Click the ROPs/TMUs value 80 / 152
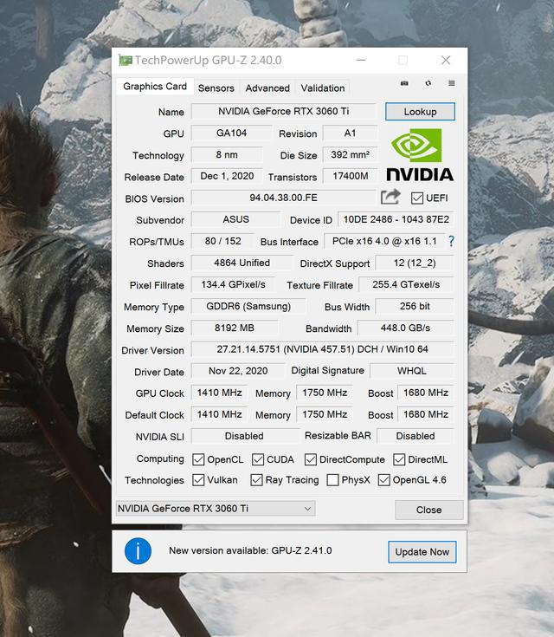The width and height of the screenshot is (554, 637). click(x=222, y=241)
